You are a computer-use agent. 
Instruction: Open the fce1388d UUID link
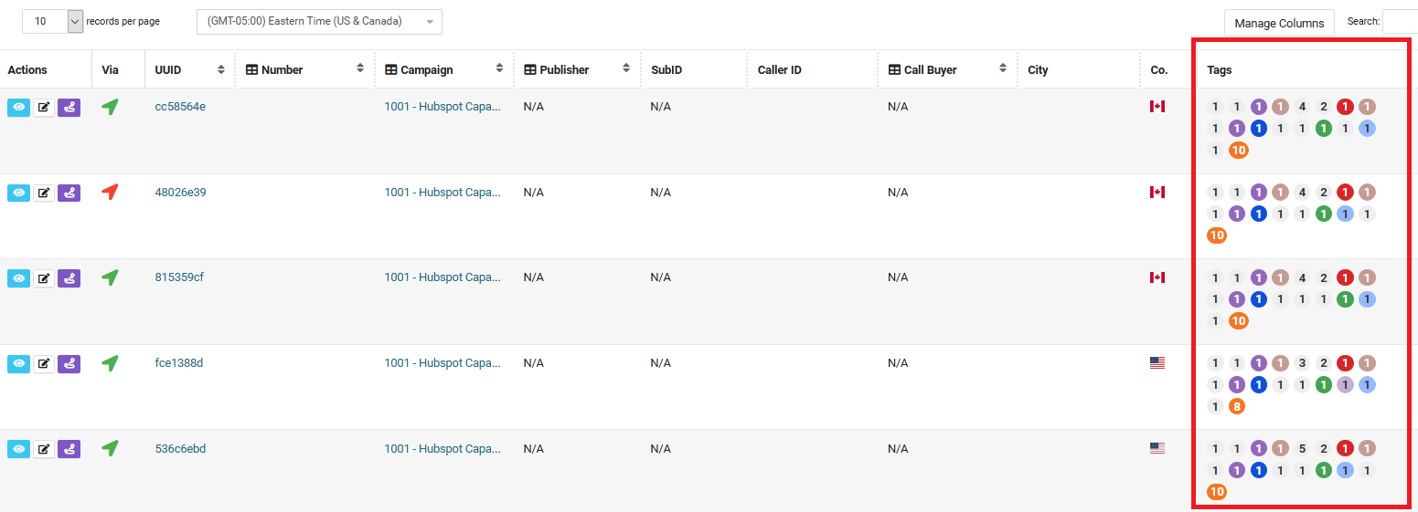click(179, 363)
